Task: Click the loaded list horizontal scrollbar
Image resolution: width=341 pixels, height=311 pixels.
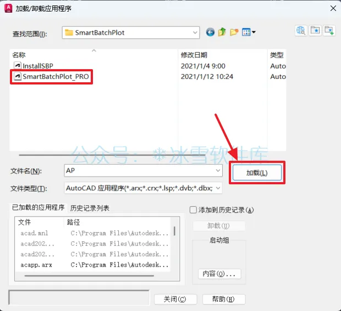Action: coord(89,276)
